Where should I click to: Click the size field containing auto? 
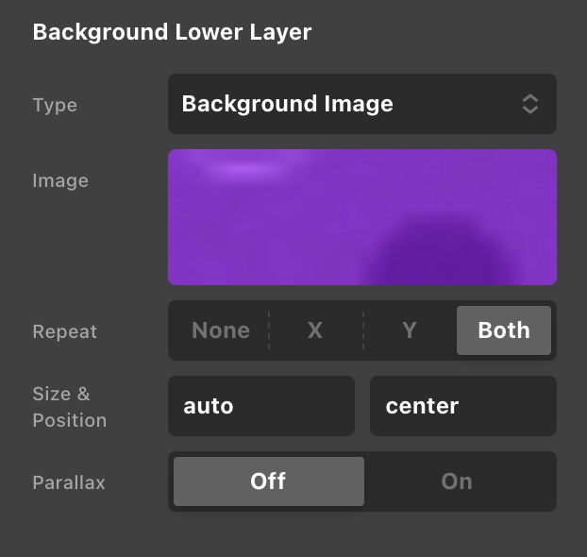[x=261, y=406]
